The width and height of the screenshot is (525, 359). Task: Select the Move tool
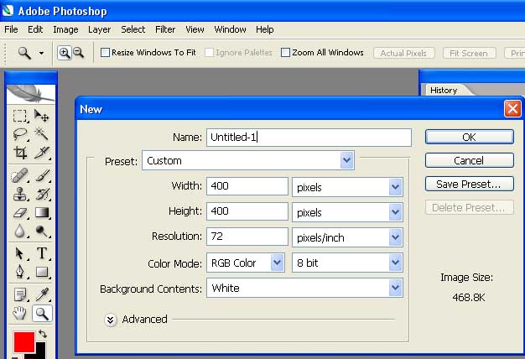tap(42, 116)
